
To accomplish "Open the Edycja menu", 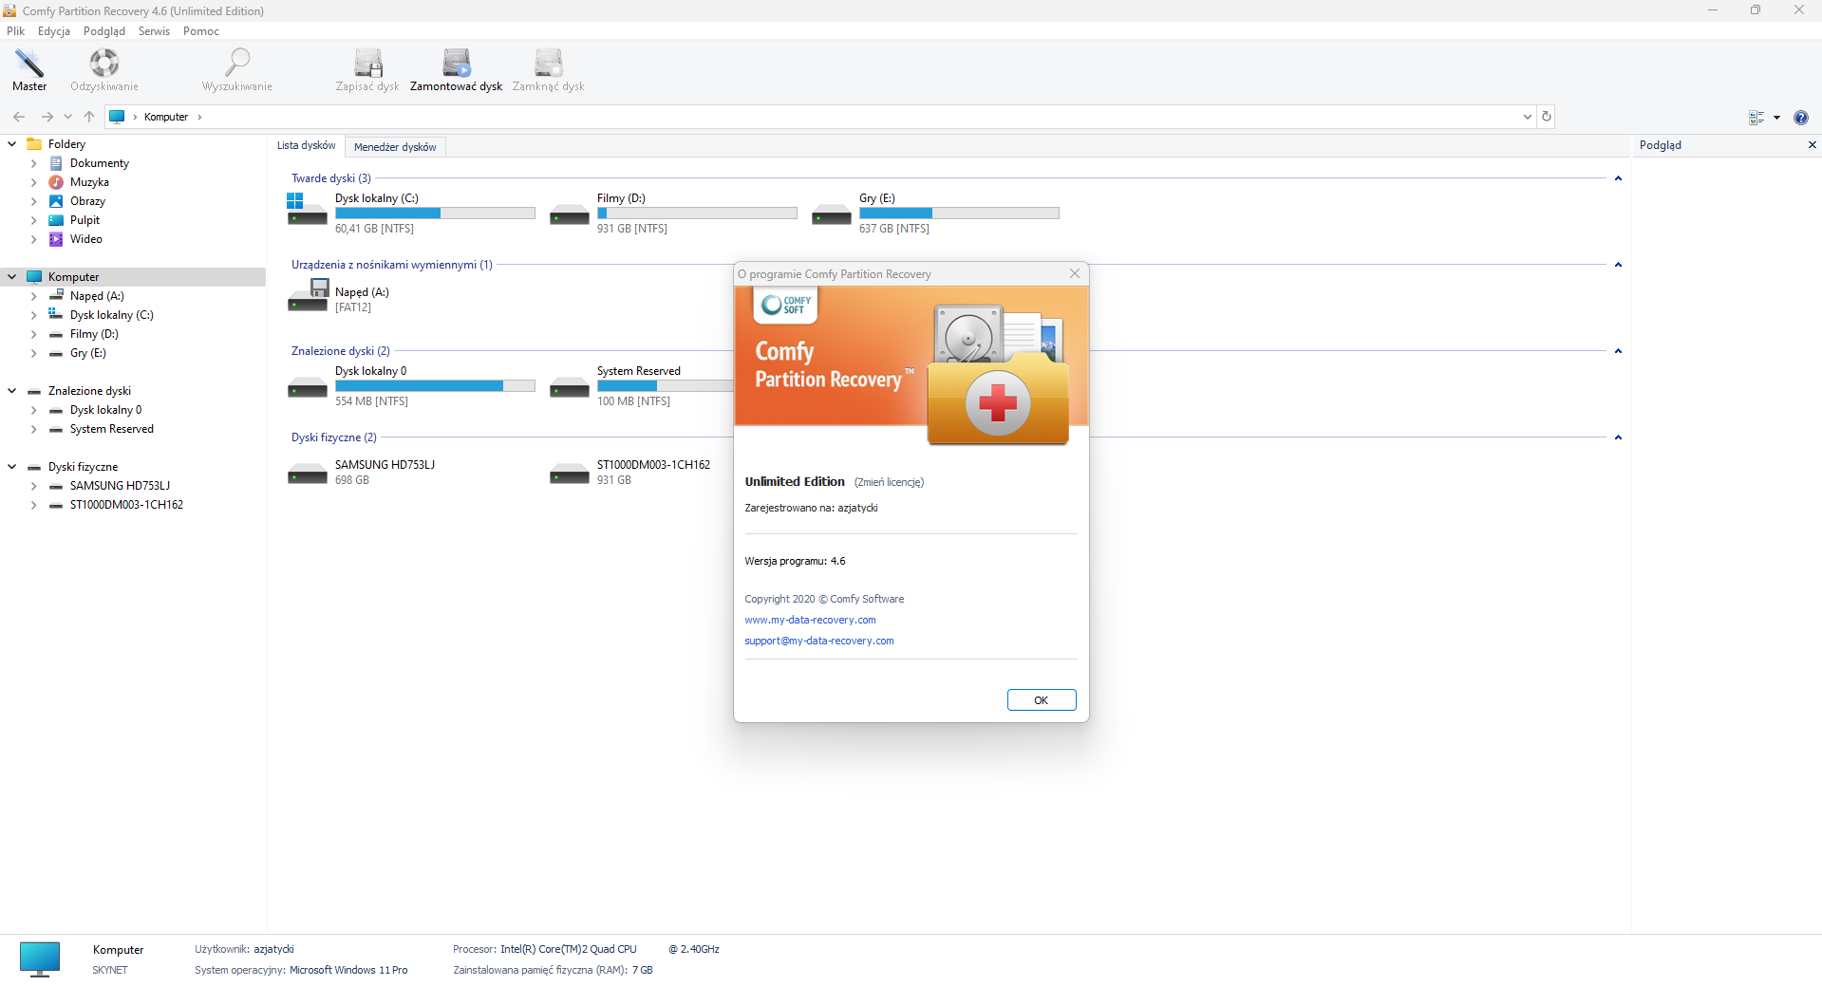I will click(x=54, y=31).
